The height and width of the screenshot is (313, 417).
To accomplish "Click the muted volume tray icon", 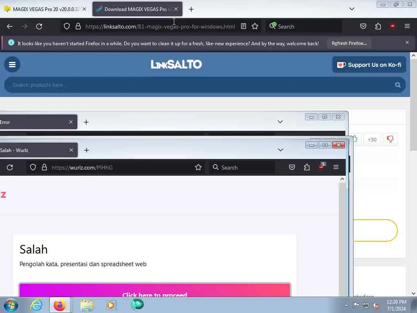I will coord(376,306).
